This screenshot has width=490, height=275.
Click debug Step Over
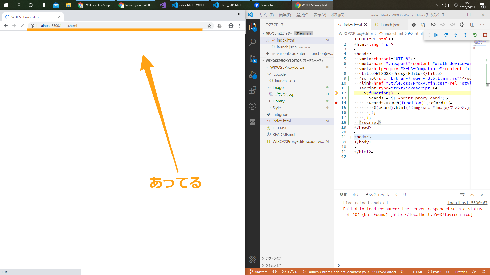[446, 35]
